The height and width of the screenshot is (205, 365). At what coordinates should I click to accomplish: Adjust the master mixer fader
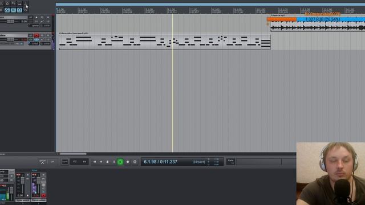tap(11, 190)
